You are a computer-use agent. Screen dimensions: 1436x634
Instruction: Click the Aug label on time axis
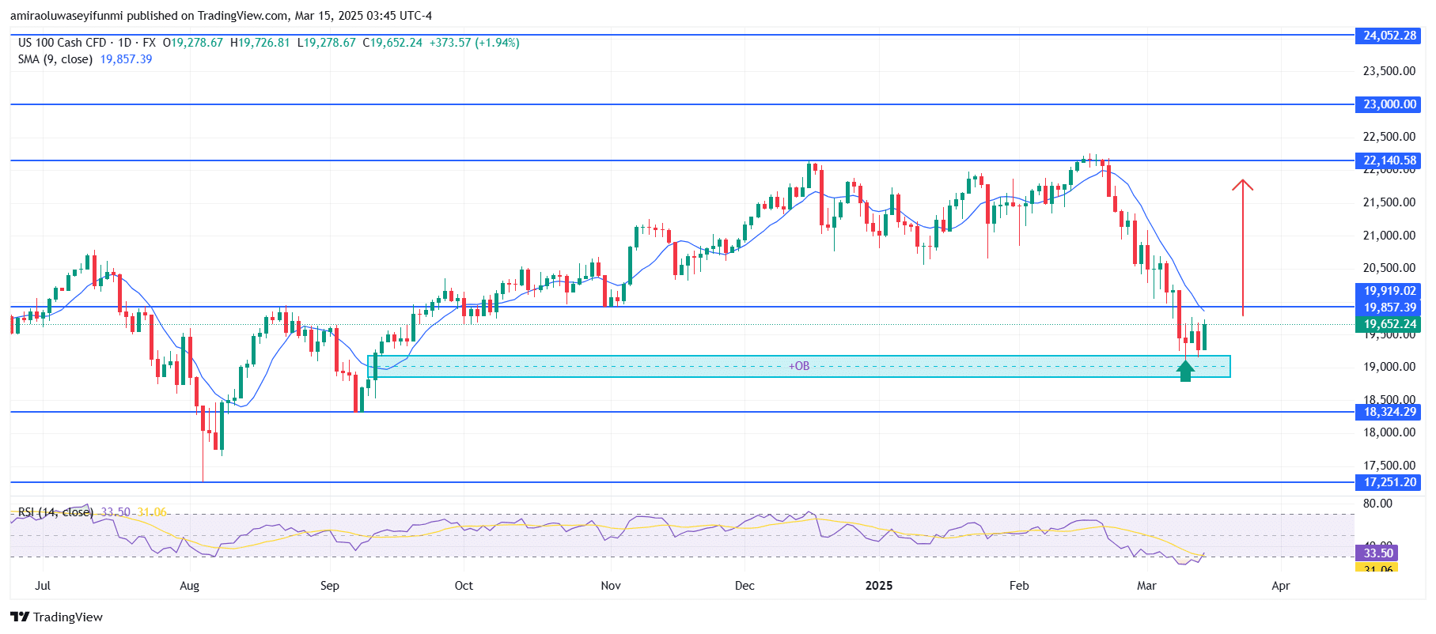(190, 586)
